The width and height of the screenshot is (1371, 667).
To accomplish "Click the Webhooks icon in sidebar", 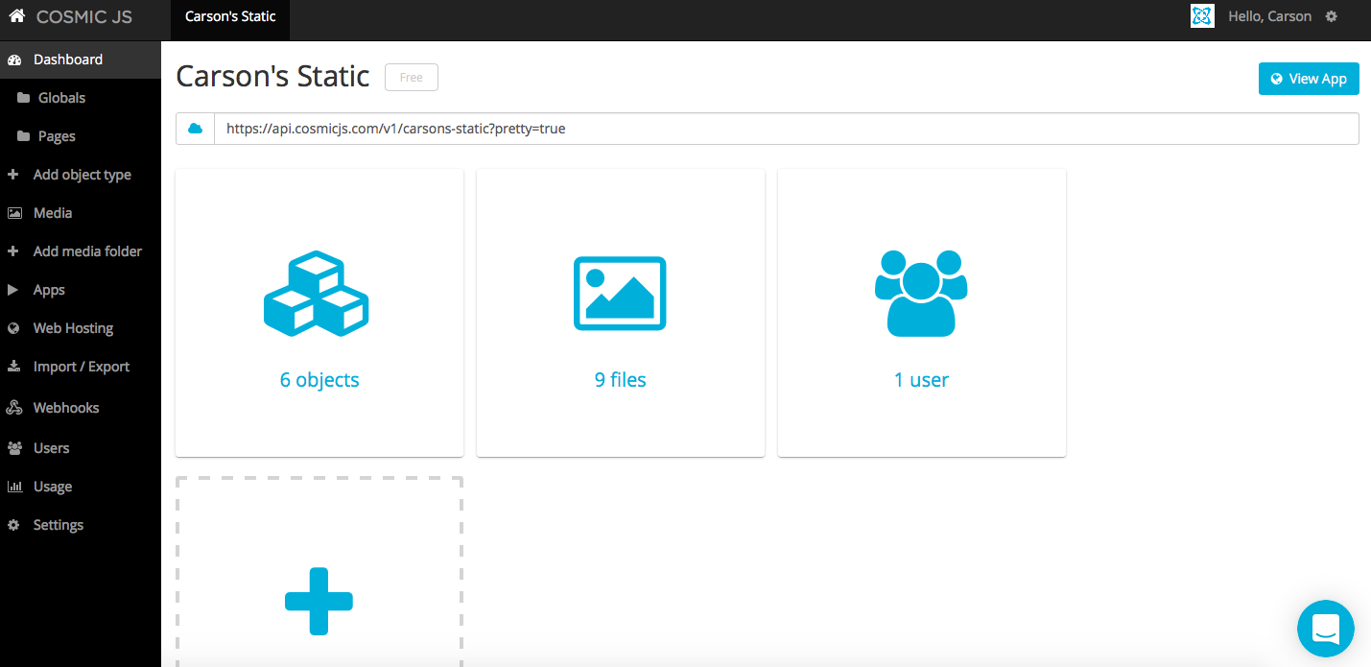I will 14,408.
